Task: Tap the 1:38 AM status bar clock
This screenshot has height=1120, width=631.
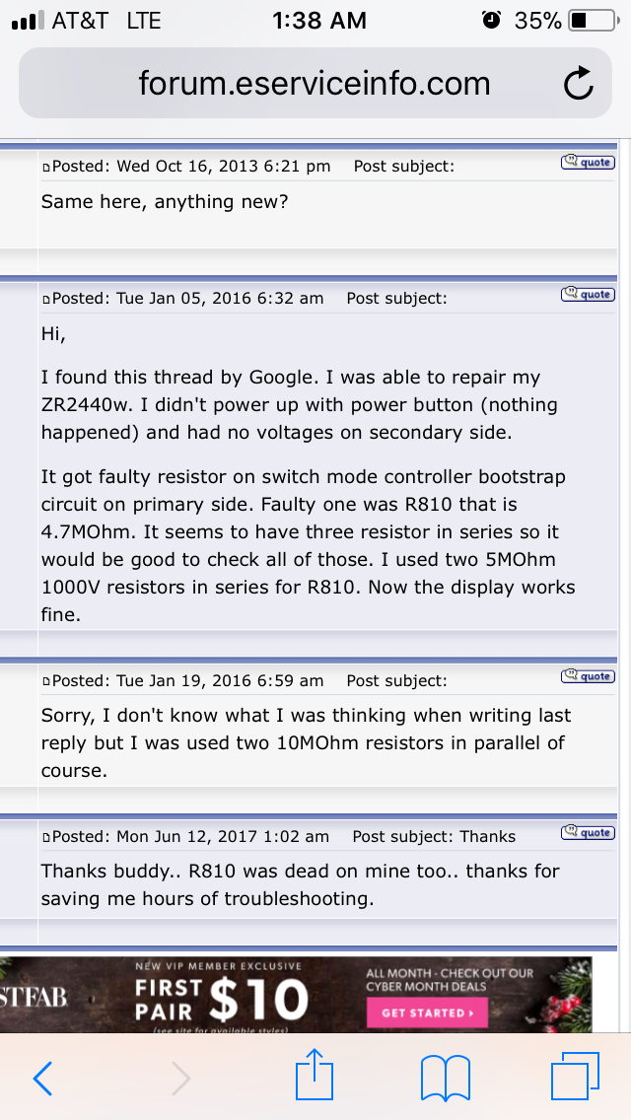Action: (x=318, y=21)
